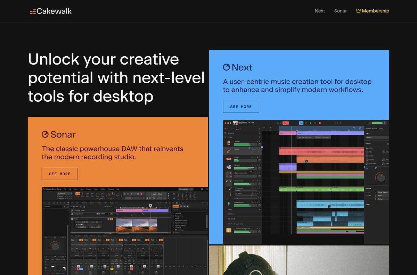Click the TAP tempo button

click(x=98, y=214)
